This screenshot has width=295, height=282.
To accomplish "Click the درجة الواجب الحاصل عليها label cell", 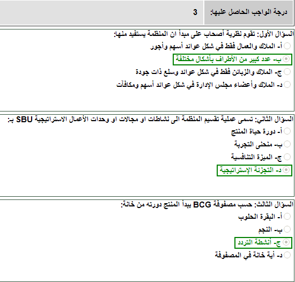I will pos(249,12).
